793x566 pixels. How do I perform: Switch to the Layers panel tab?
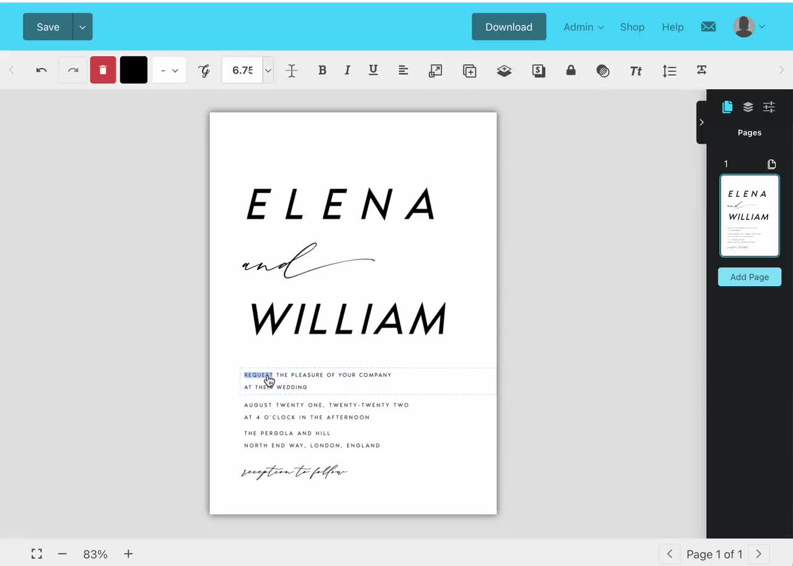coord(748,107)
